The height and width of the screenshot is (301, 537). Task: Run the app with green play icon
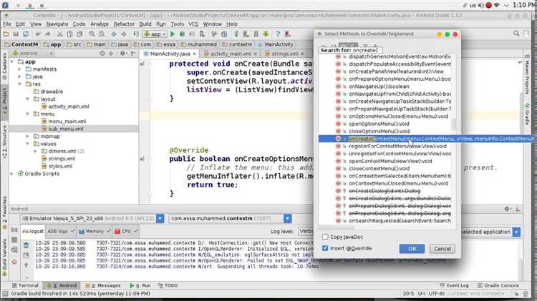[173, 34]
